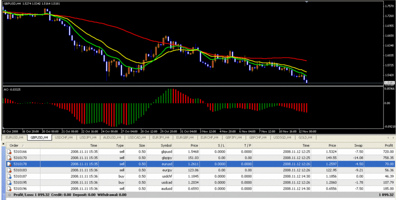
Task: Click the buy order icon beside 5310195
Action: coord(9,182)
